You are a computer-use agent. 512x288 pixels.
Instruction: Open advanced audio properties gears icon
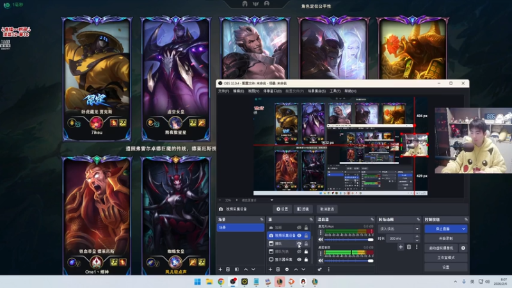click(x=320, y=269)
